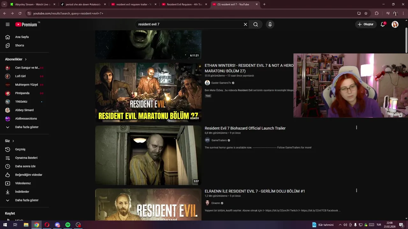
Task: Open File Explorer from taskbar
Action: [x=26, y=225]
